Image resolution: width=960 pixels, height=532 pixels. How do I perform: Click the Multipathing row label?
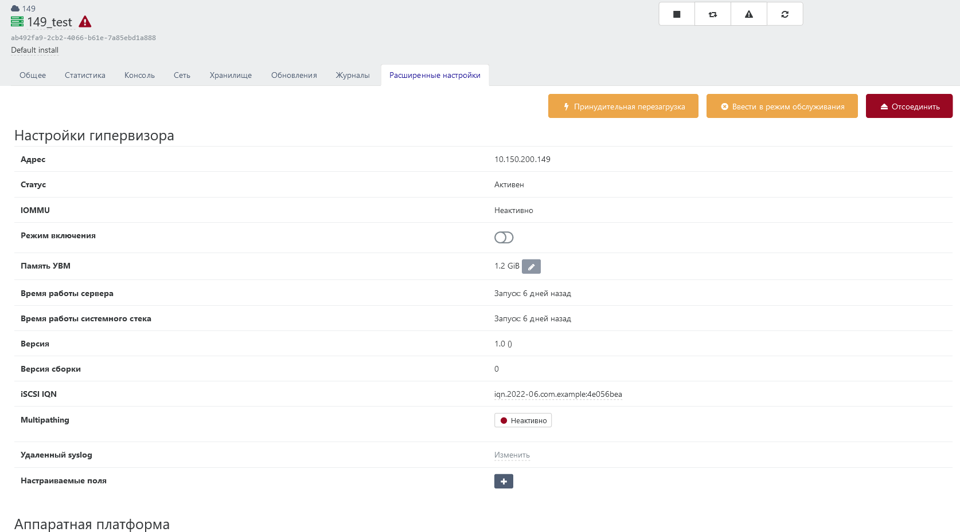click(45, 420)
